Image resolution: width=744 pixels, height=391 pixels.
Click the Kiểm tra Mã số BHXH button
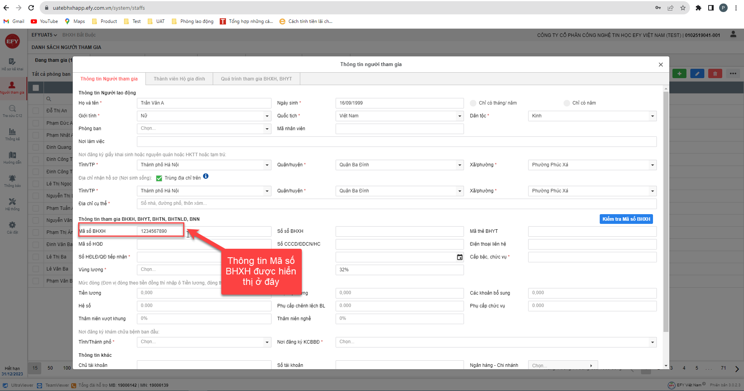(x=626, y=219)
